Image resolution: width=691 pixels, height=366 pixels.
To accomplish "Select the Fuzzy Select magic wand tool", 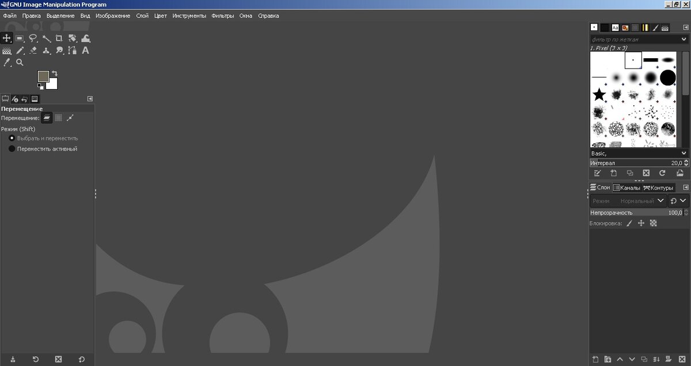I will point(47,38).
